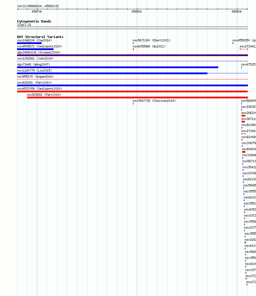Click red marker under nsv6059868 (Wu2021)
The width and height of the screenshot is (256, 296).
coord(133,49)
